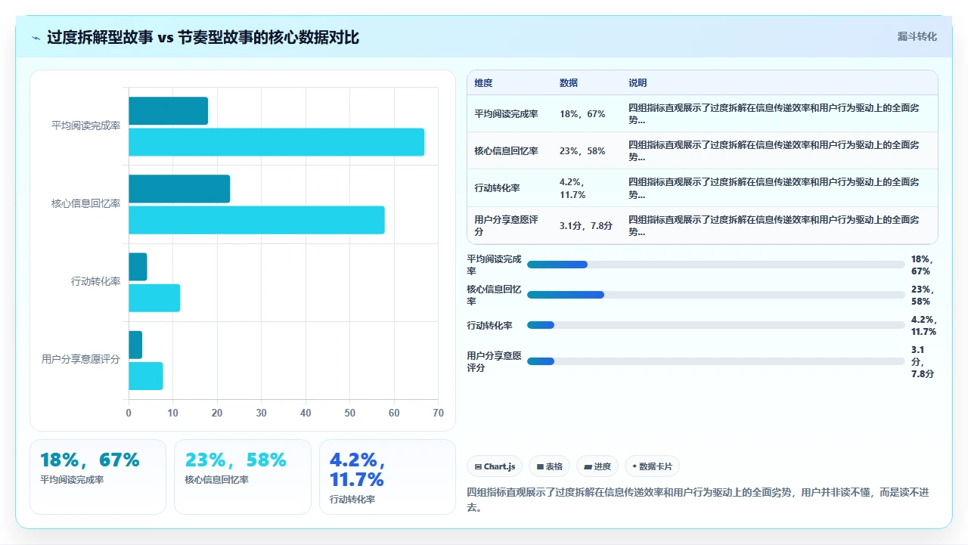The width and height of the screenshot is (968, 545).
Task: Click the 说明 cell in the 行动转化率 row
Action: click(x=774, y=188)
